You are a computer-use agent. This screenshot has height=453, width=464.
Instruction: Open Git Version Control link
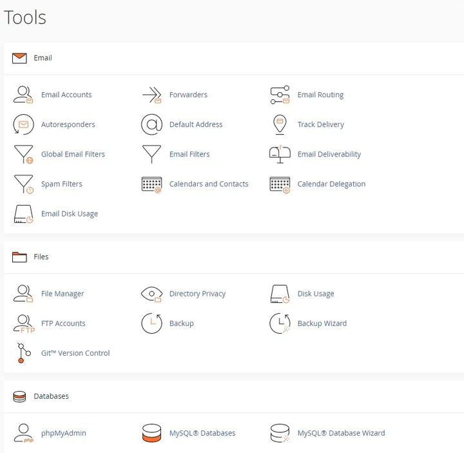click(x=75, y=353)
